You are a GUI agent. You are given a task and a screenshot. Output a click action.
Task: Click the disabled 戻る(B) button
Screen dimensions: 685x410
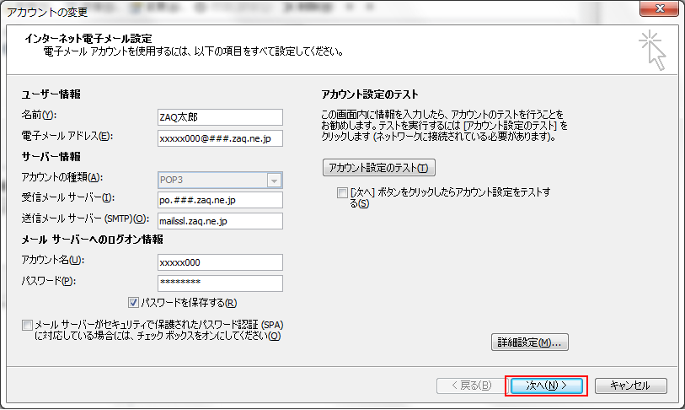click(x=471, y=386)
